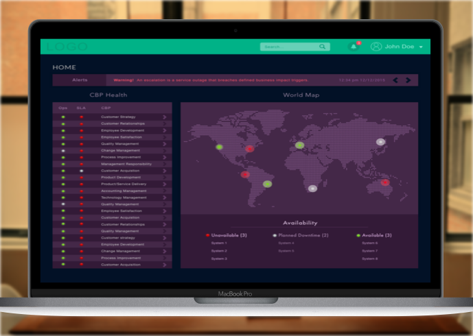Open the notifications bell
This screenshot has width=473, height=336.
click(354, 47)
